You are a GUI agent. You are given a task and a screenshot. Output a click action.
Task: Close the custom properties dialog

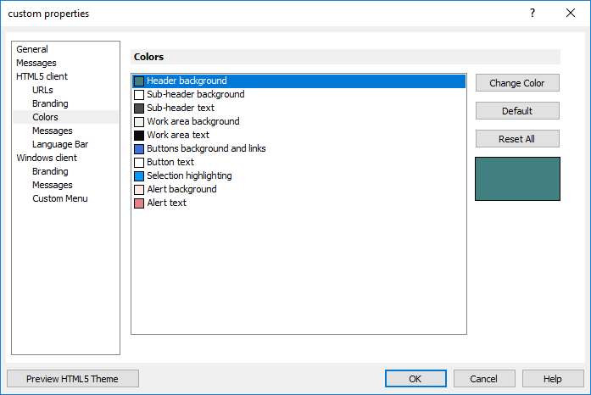571,14
